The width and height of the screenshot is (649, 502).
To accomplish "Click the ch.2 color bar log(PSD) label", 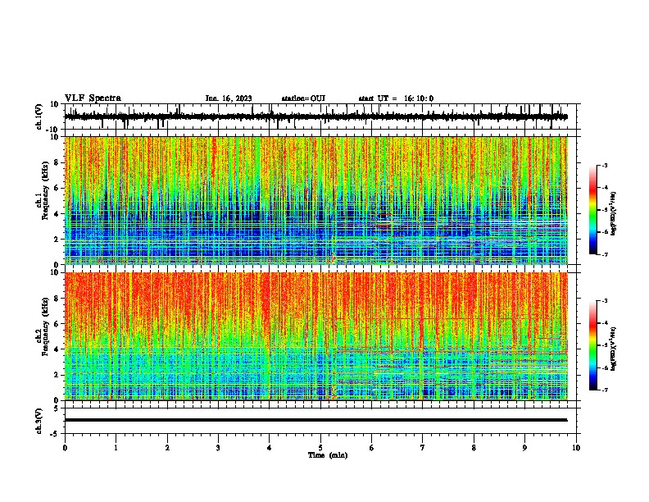I will 614,349.
